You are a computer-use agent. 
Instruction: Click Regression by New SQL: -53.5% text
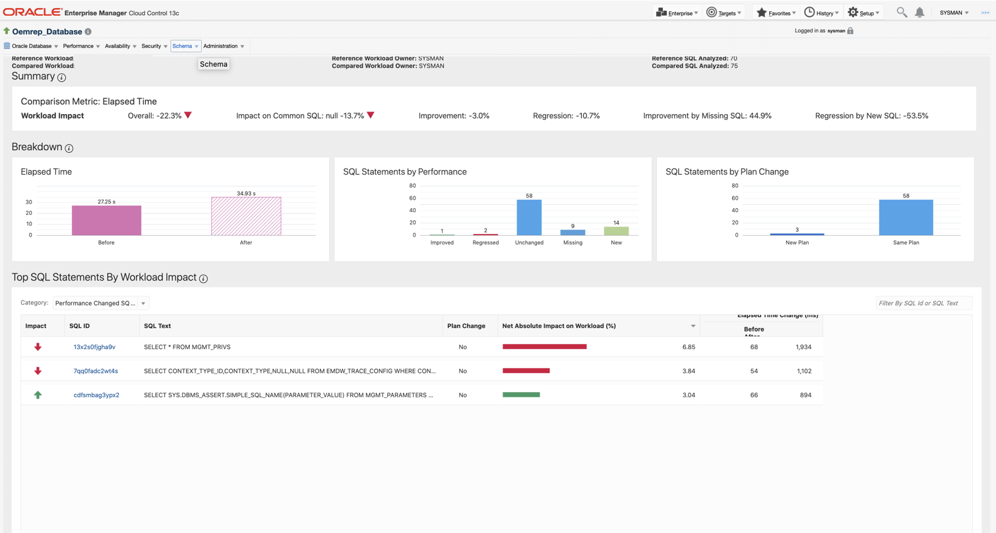pyautogui.click(x=871, y=116)
